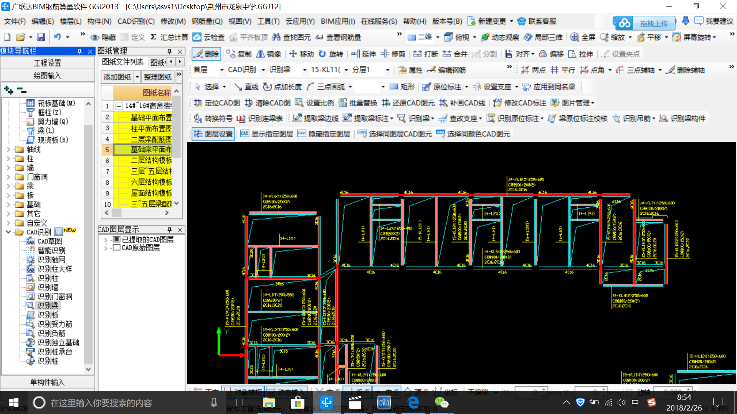Switch to 图纸文件列表 tab
Screen dimensions: 737x414
[123, 62]
